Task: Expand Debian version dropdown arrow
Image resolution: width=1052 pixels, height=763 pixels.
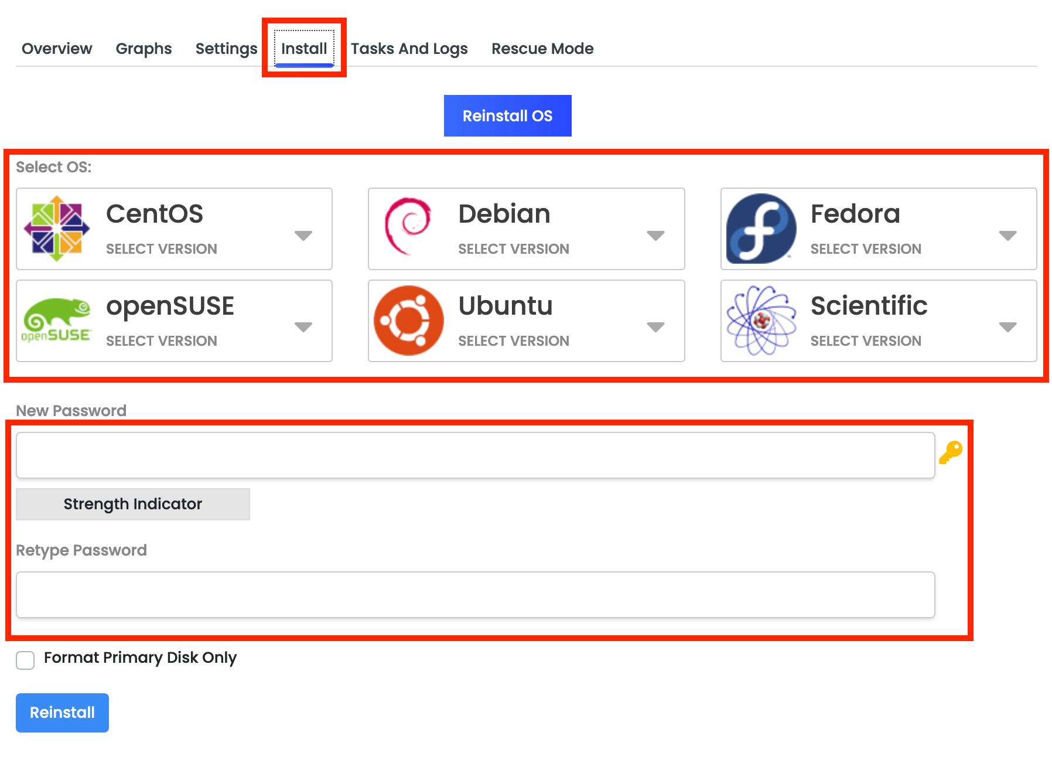Action: (x=655, y=236)
